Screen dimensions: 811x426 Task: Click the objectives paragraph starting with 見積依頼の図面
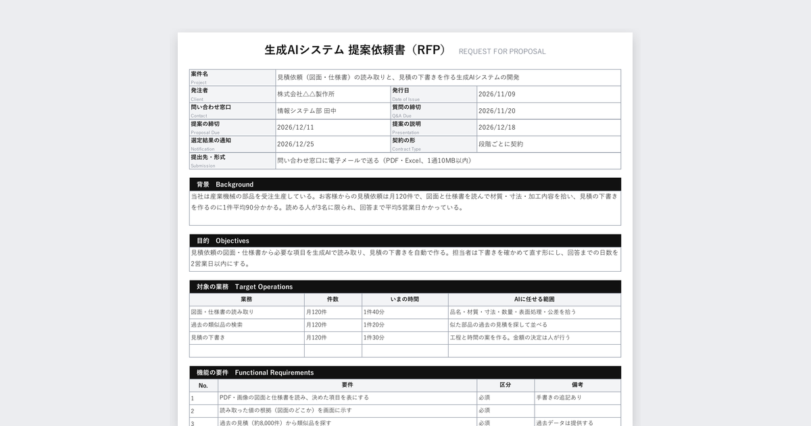(405, 258)
